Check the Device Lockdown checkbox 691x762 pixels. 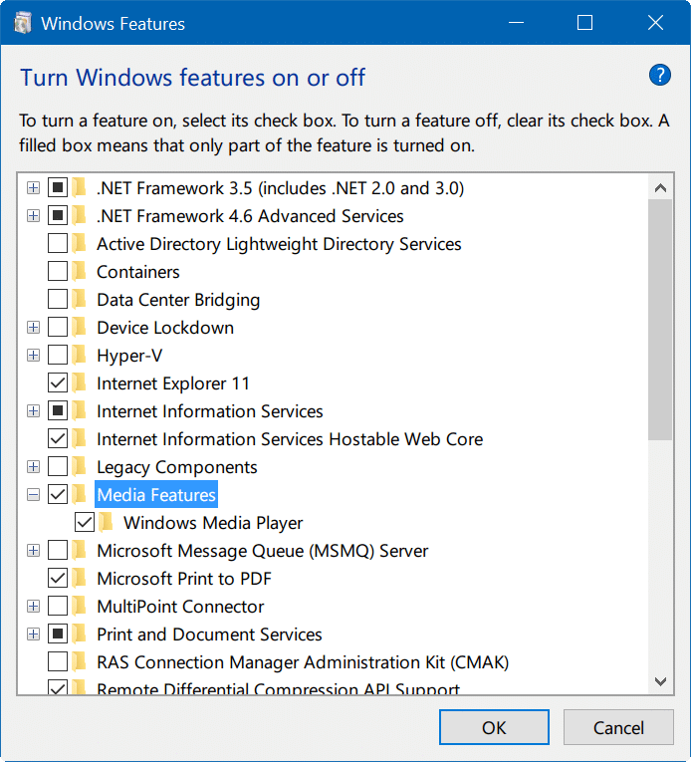[58, 328]
